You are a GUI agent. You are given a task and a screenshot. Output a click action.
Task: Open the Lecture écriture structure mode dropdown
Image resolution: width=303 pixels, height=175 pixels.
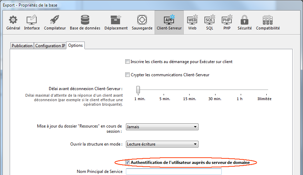coord(162,144)
